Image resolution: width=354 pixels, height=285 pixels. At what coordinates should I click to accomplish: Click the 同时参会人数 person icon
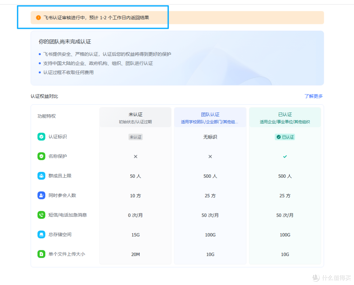tap(41, 195)
